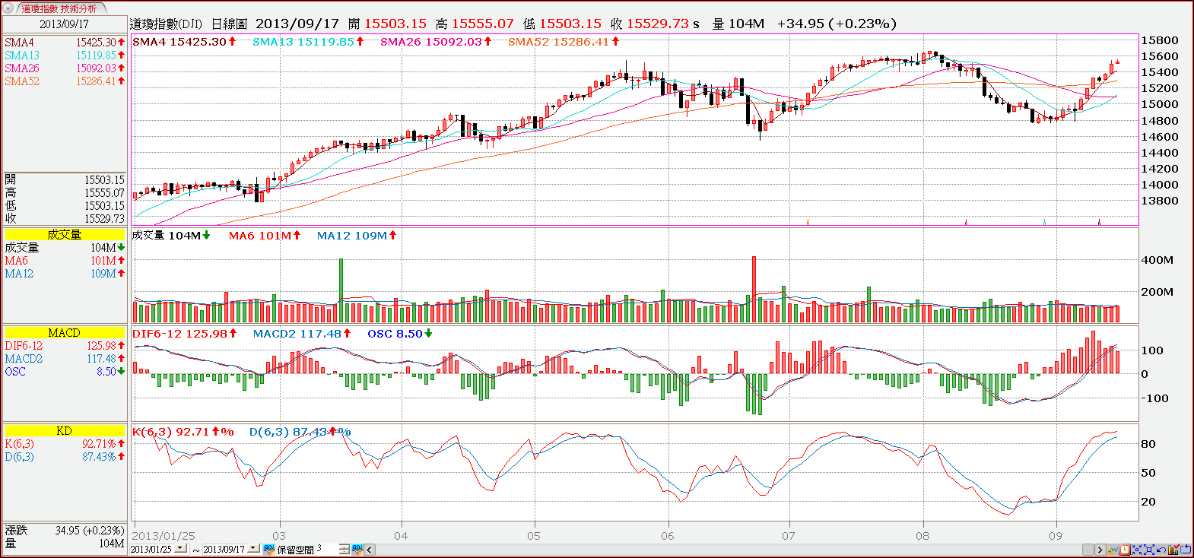Click the 日線圖 label in chart title
The image size is (1194, 558).
pos(229,24)
